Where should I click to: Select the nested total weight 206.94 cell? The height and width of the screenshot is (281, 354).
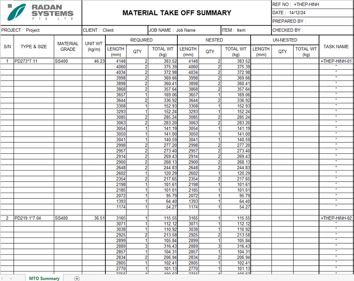236,257
